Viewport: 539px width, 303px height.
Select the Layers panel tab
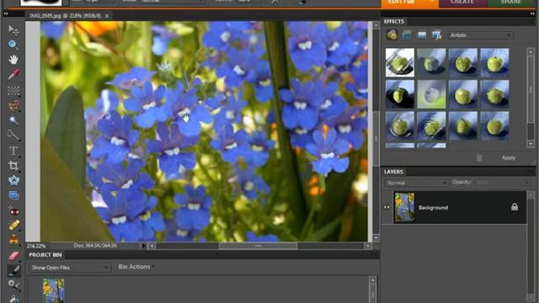pos(393,172)
